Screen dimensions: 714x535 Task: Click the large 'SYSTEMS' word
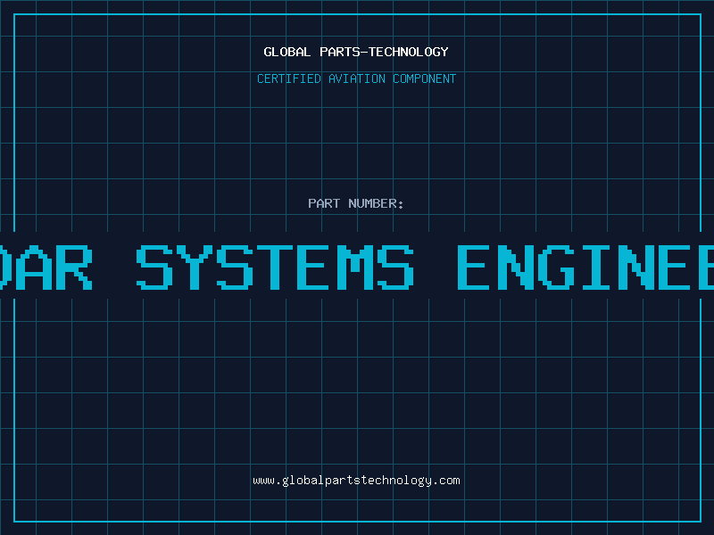pos(275,267)
